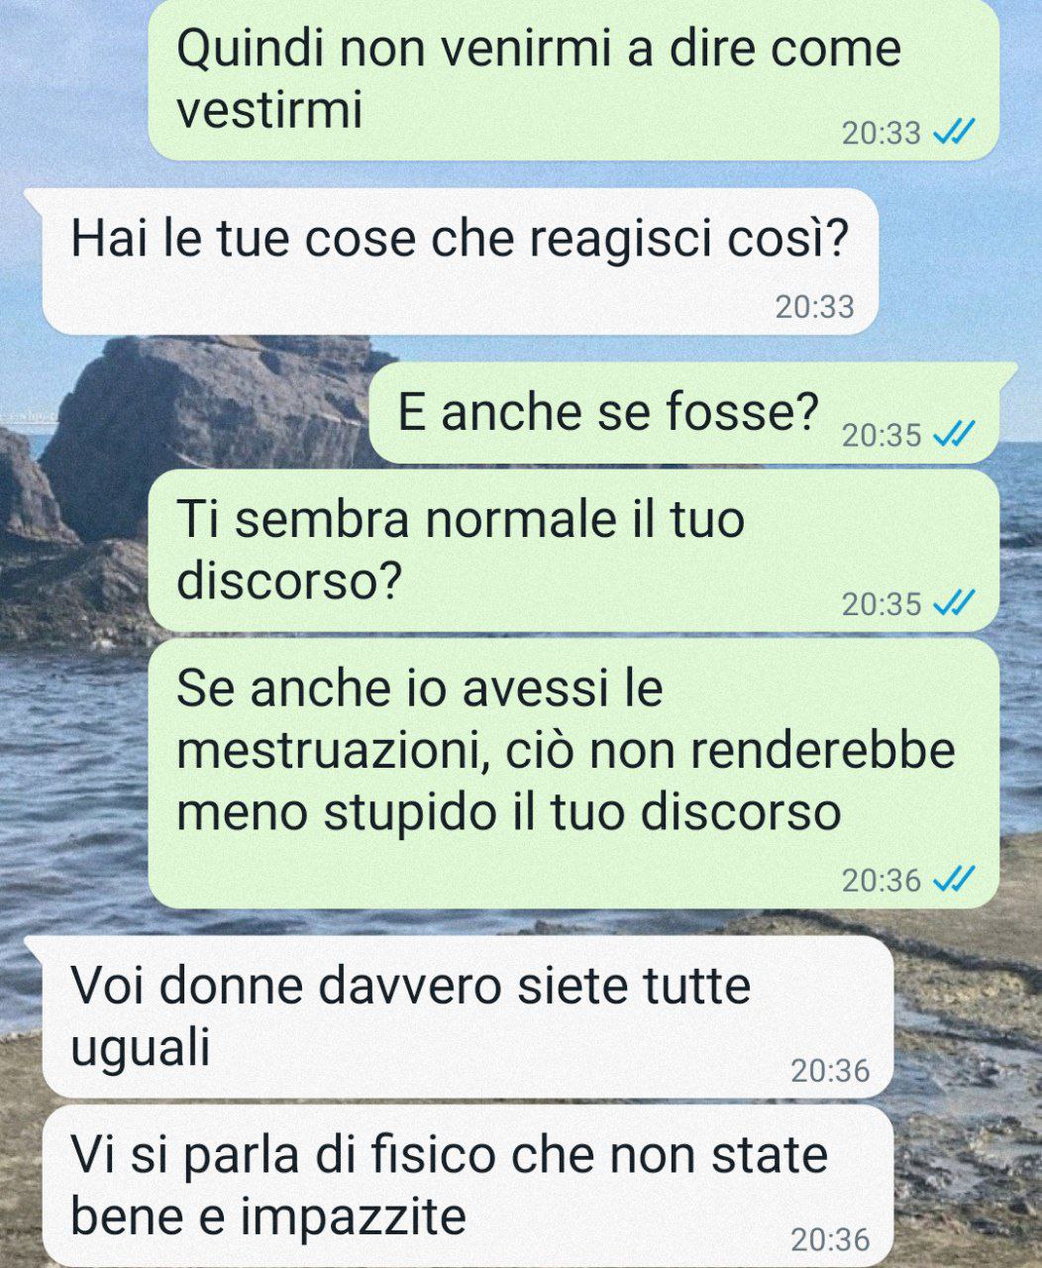Tap the 20:33 timestamp on the received message
Image resolution: width=1042 pixels, height=1268 pixels.
click(814, 306)
